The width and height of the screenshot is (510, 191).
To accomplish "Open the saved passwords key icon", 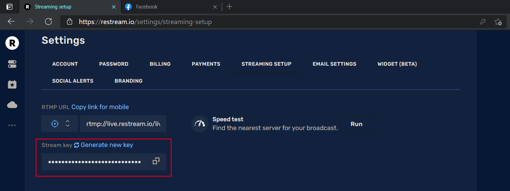I will (x=483, y=22).
